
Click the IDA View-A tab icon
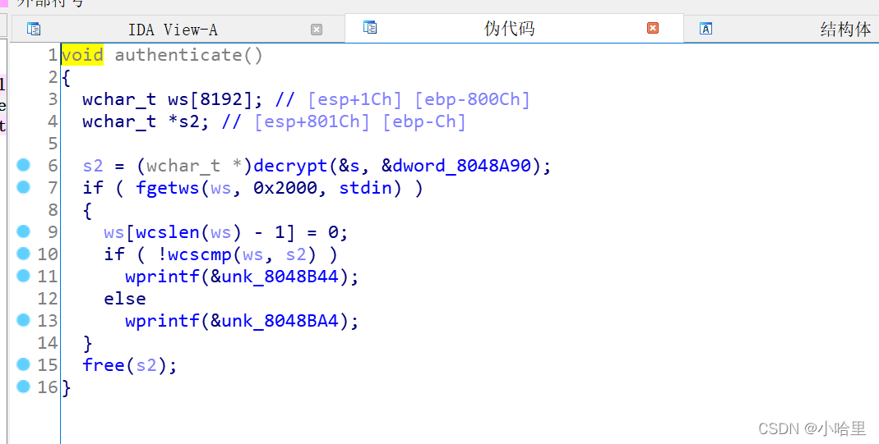coord(34,29)
